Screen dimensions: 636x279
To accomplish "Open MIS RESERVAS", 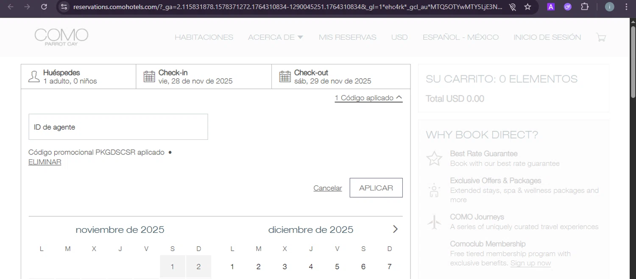I will [348, 37].
